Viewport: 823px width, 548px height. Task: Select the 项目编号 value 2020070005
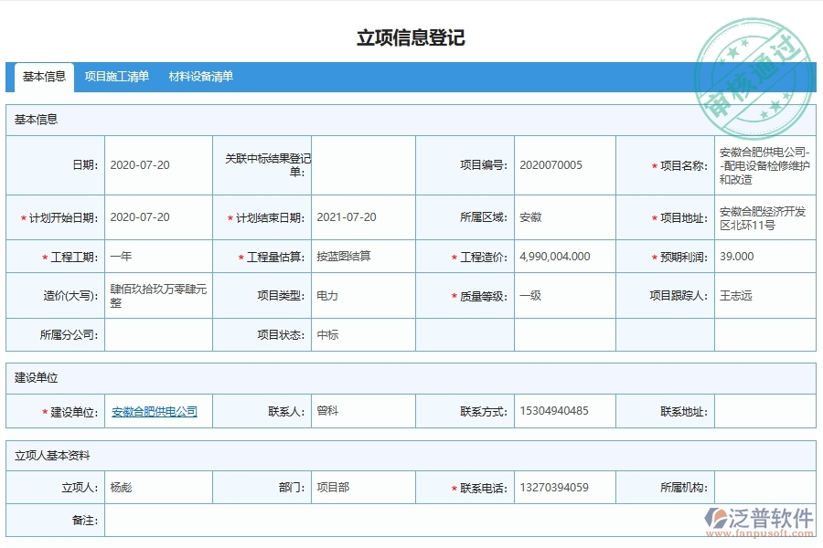539,164
